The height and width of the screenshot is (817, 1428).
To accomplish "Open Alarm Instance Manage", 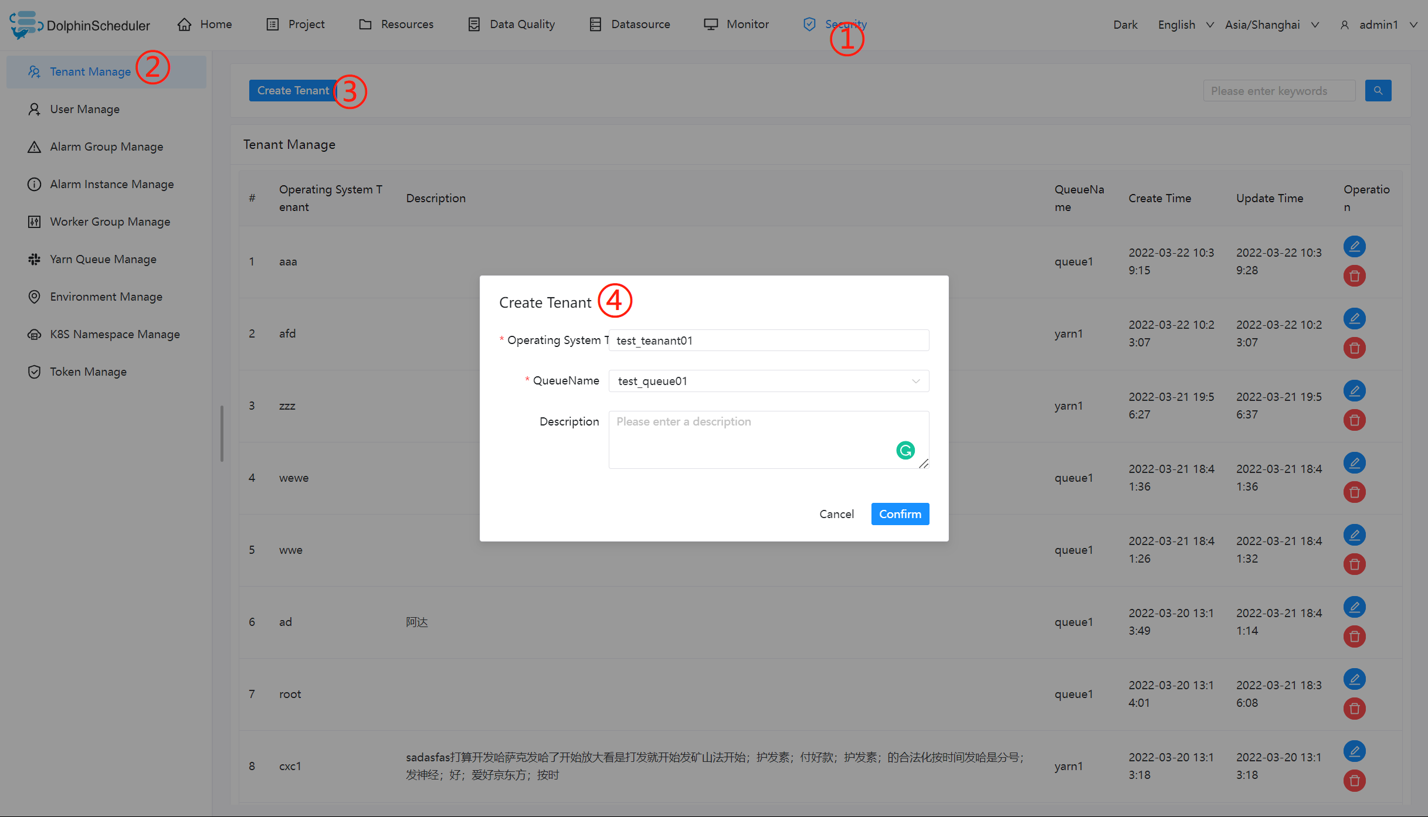I will click(111, 184).
